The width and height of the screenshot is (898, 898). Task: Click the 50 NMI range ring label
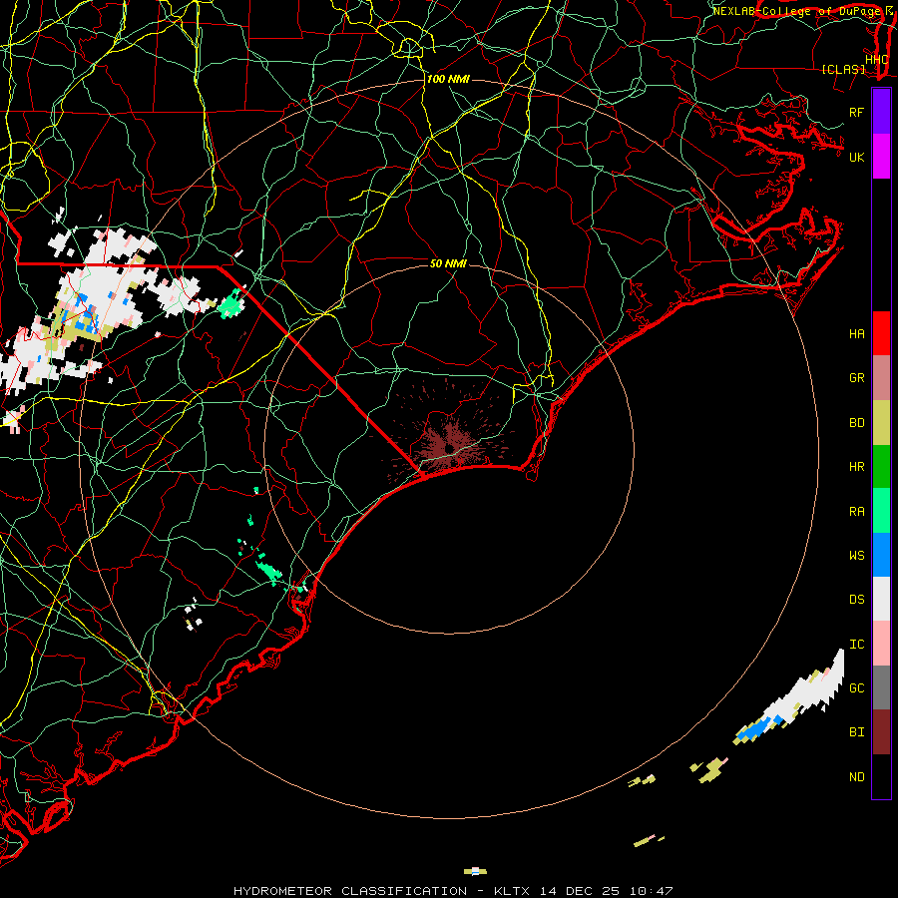click(448, 263)
